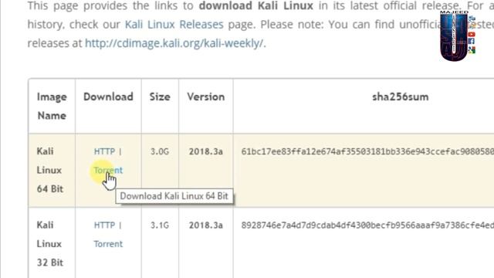Click the 64 Bit sha256sum hash text
The image size is (494, 278).
pos(367,151)
